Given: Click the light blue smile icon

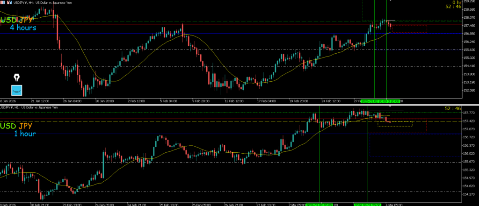Looking at the screenshot, I should (x=17, y=90).
